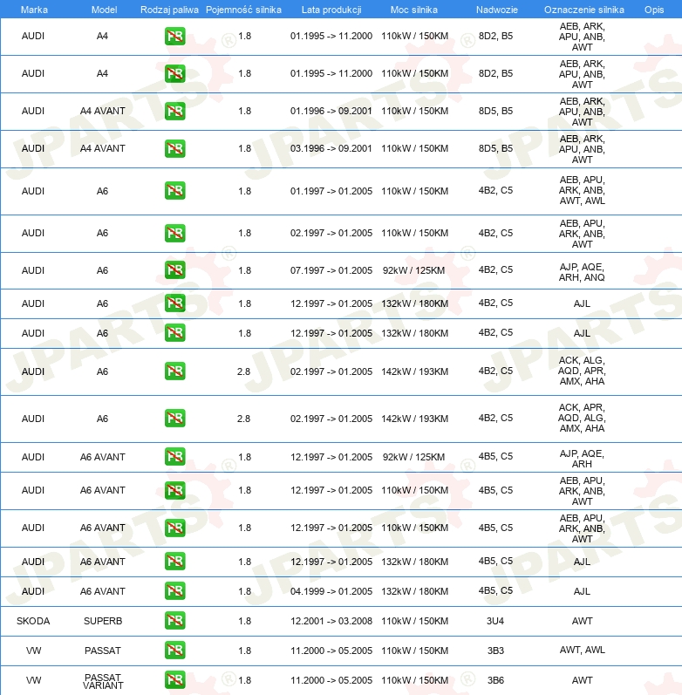This screenshot has height=695, width=682.
Task: Click 92kW / 125KM in A6 07.1997 row
Action: pyautogui.click(x=413, y=270)
